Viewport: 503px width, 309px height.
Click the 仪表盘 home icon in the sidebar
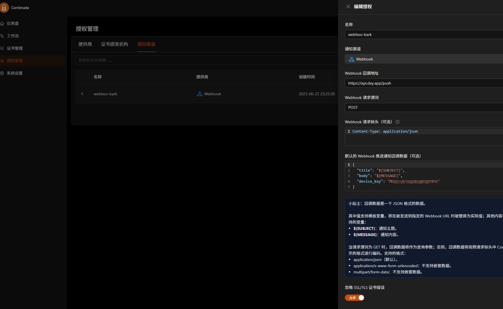coord(2,23)
